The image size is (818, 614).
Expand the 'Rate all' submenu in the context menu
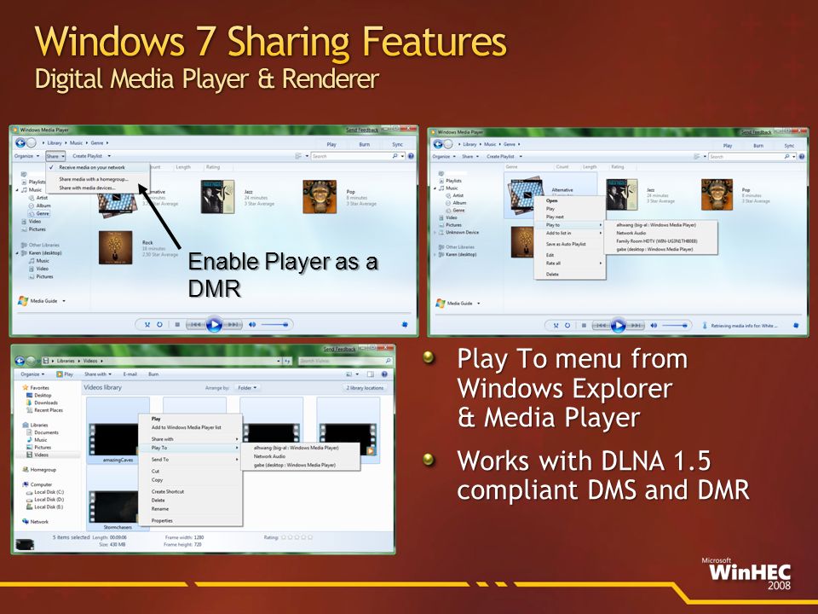[569, 264]
